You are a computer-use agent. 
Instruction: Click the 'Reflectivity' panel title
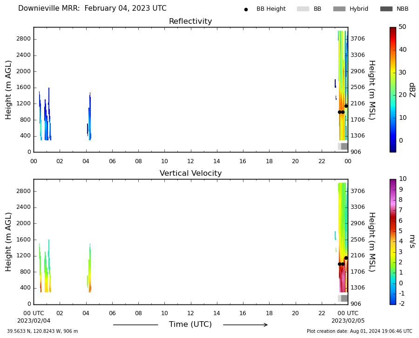(x=190, y=21)
